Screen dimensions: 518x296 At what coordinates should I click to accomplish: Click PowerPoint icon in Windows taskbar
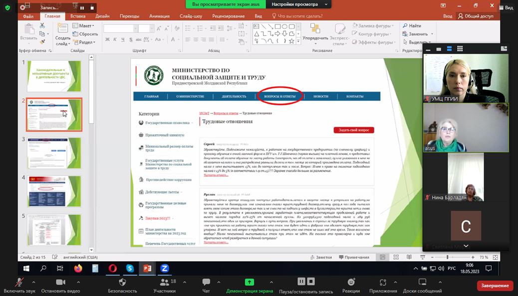pos(147,269)
